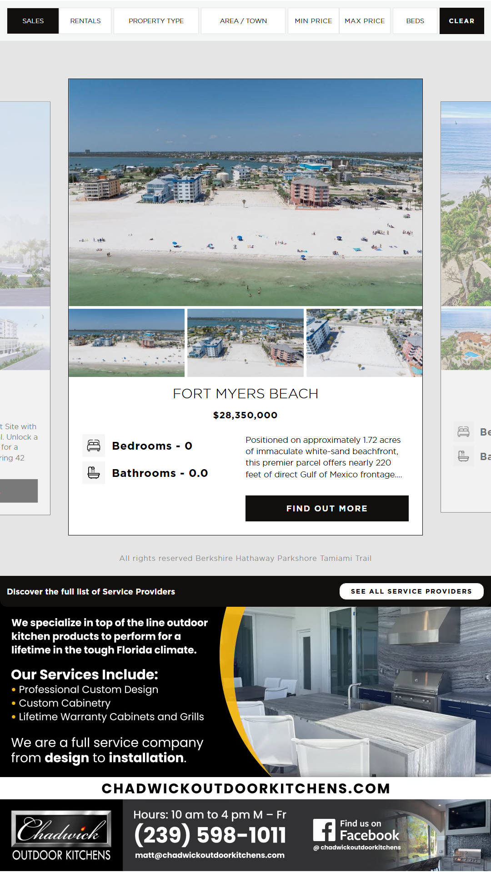Expand the BEDS filter

point(415,21)
